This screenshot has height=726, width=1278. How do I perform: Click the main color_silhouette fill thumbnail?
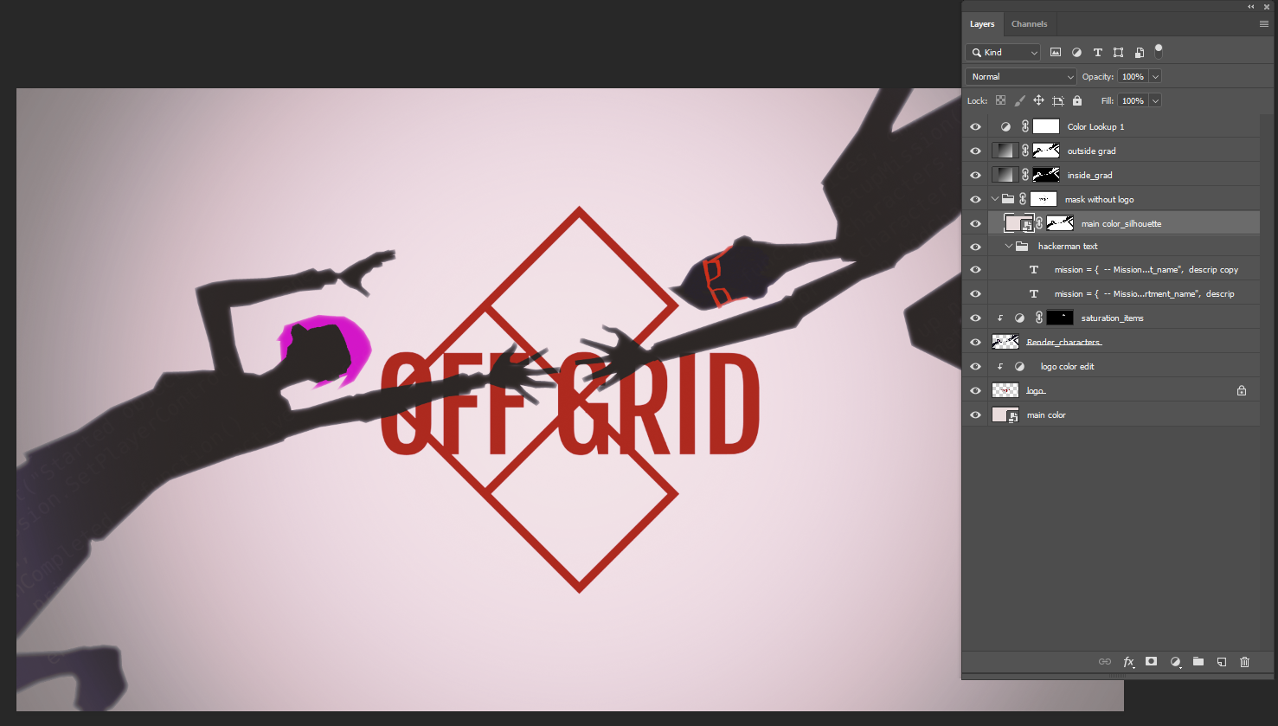click(x=1018, y=223)
